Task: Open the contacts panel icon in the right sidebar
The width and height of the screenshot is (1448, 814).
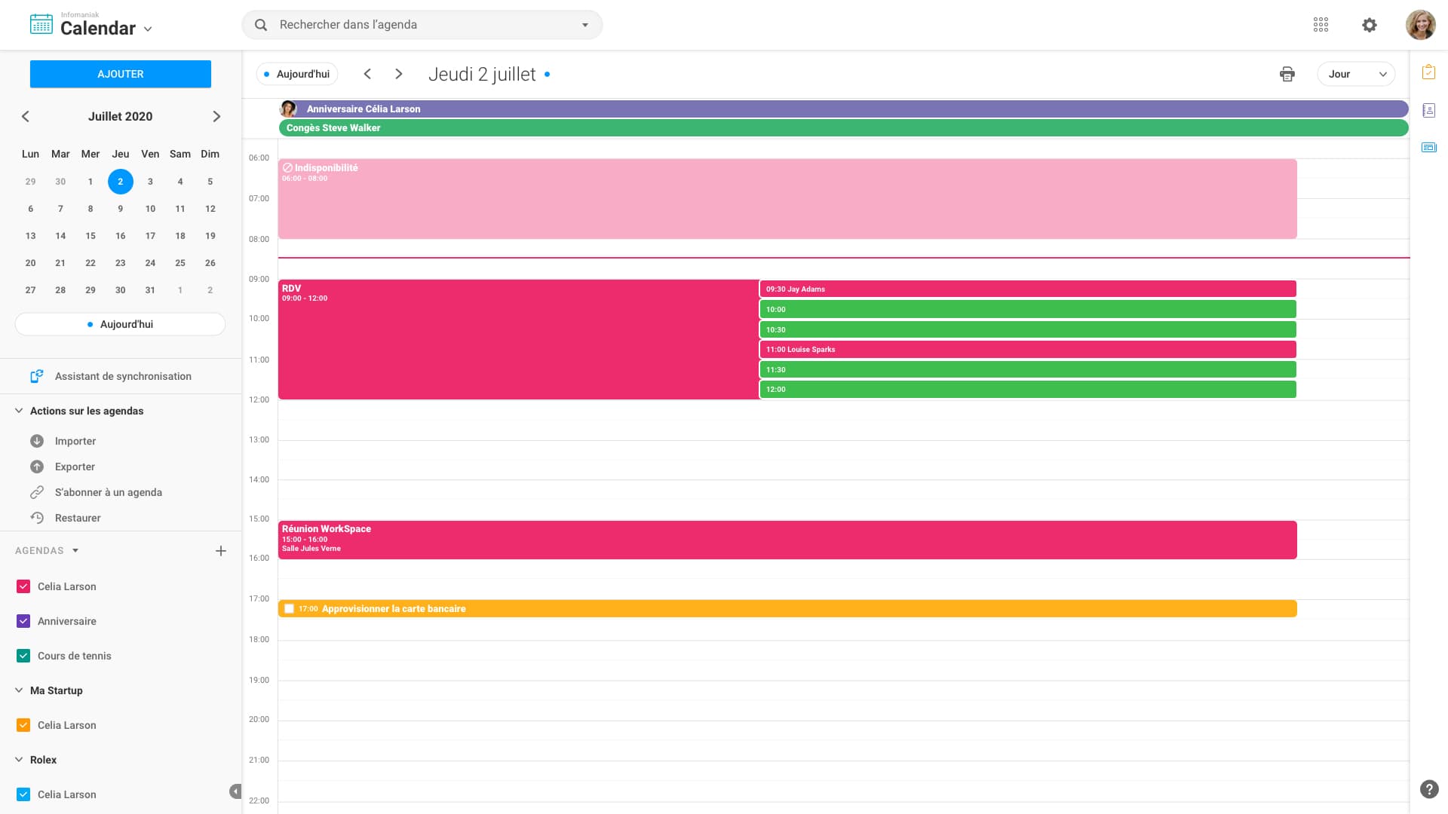Action: pos(1428,111)
